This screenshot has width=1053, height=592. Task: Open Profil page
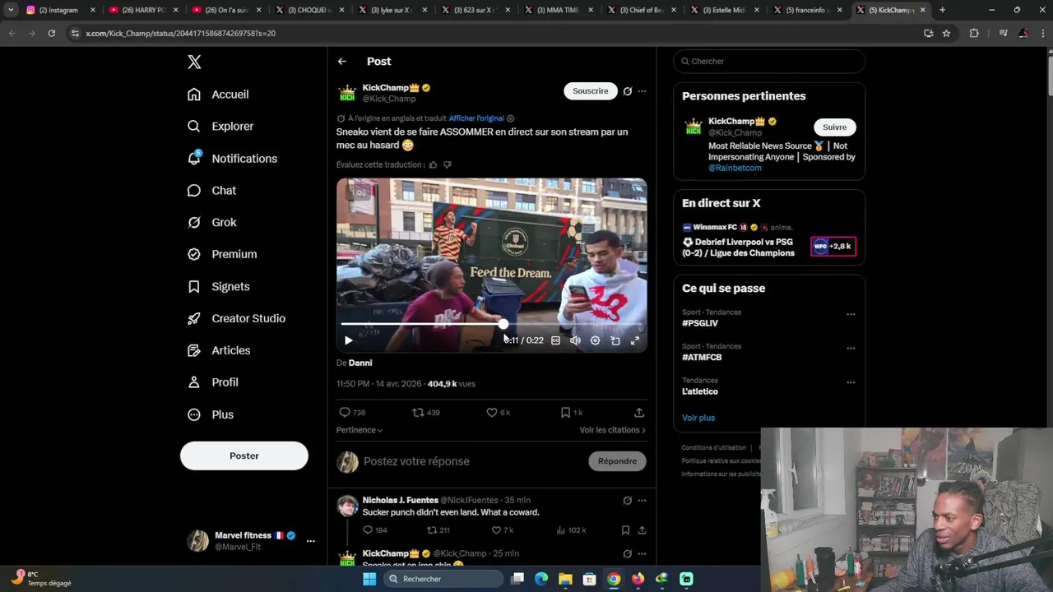tap(212, 383)
